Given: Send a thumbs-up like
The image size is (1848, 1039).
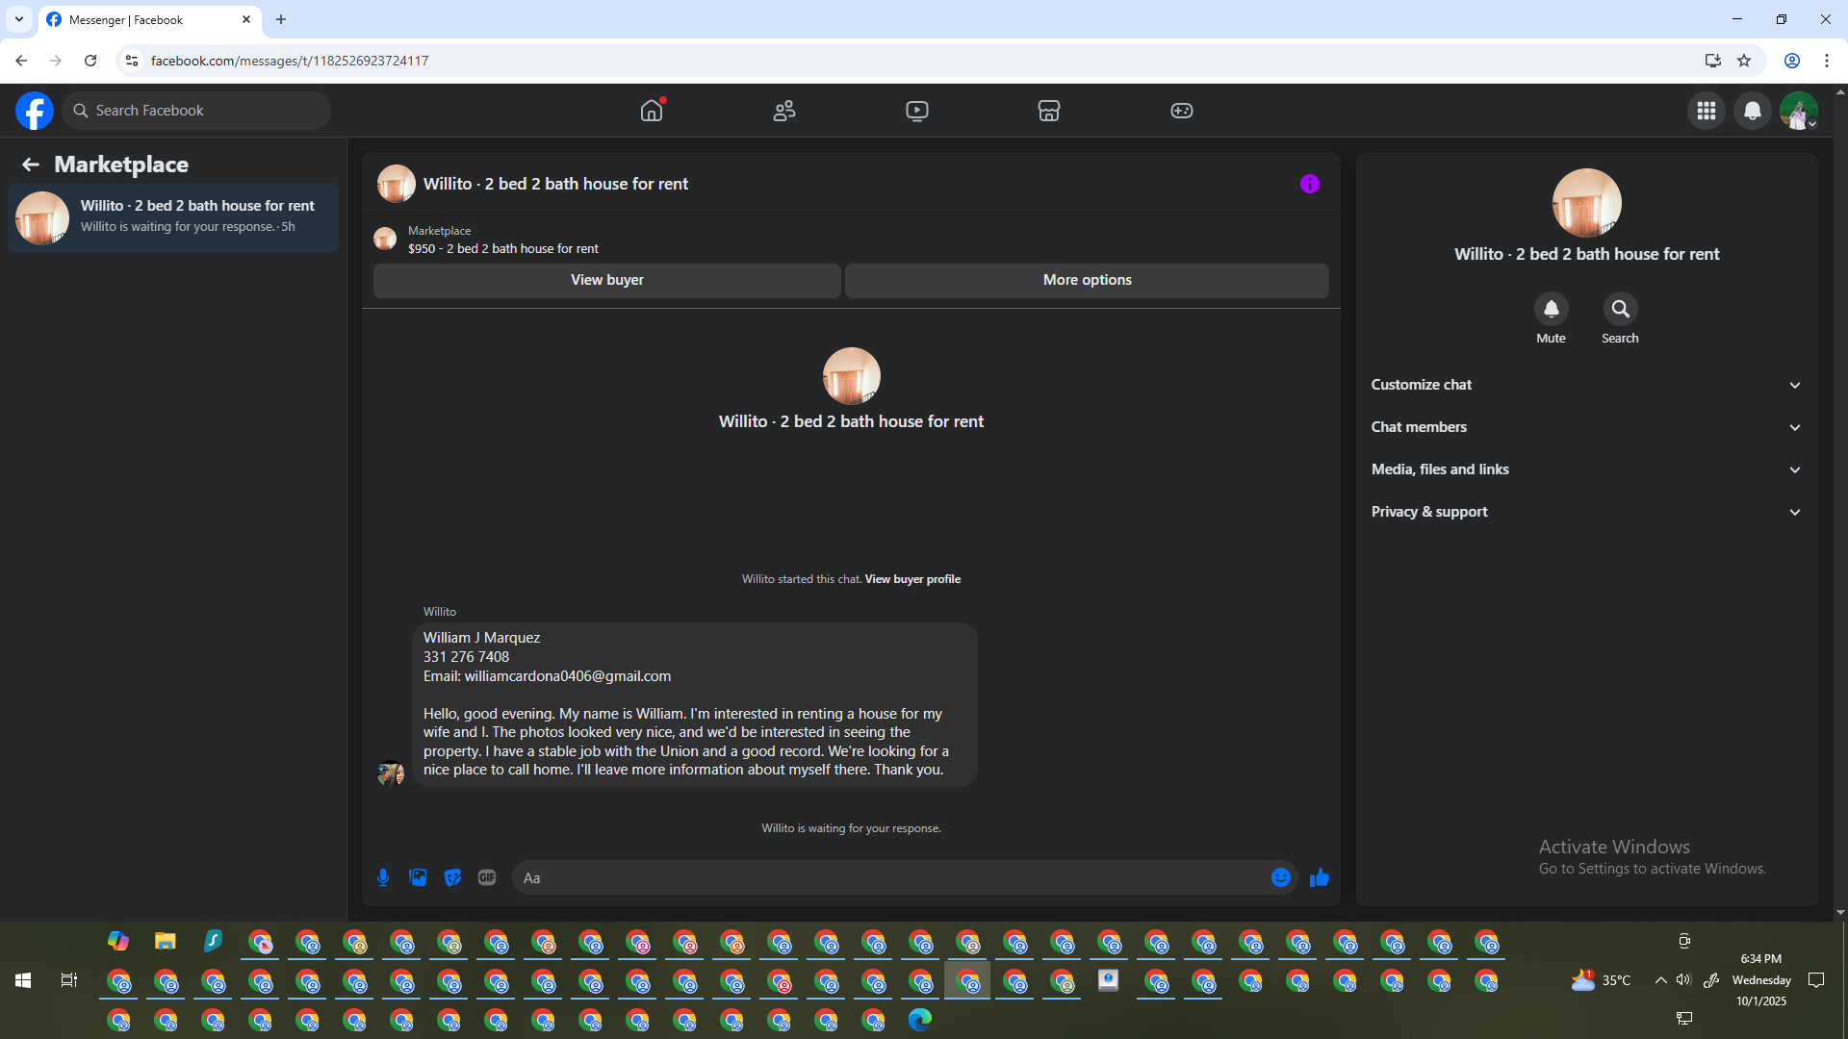Looking at the screenshot, I should 1320,877.
